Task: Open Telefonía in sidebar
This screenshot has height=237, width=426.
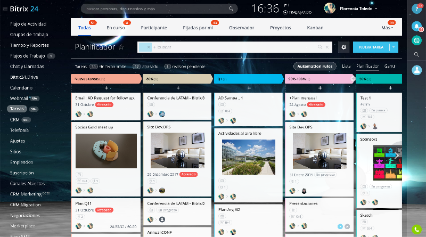Action: point(19,130)
